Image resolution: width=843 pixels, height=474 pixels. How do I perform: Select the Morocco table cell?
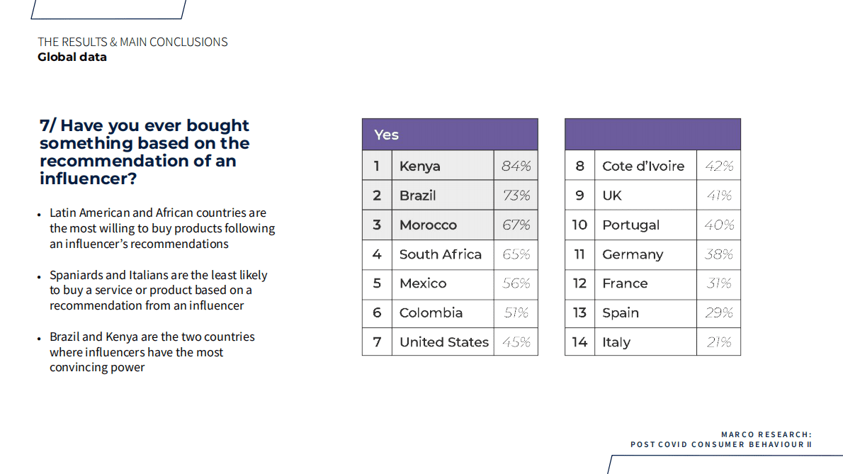coord(442,225)
